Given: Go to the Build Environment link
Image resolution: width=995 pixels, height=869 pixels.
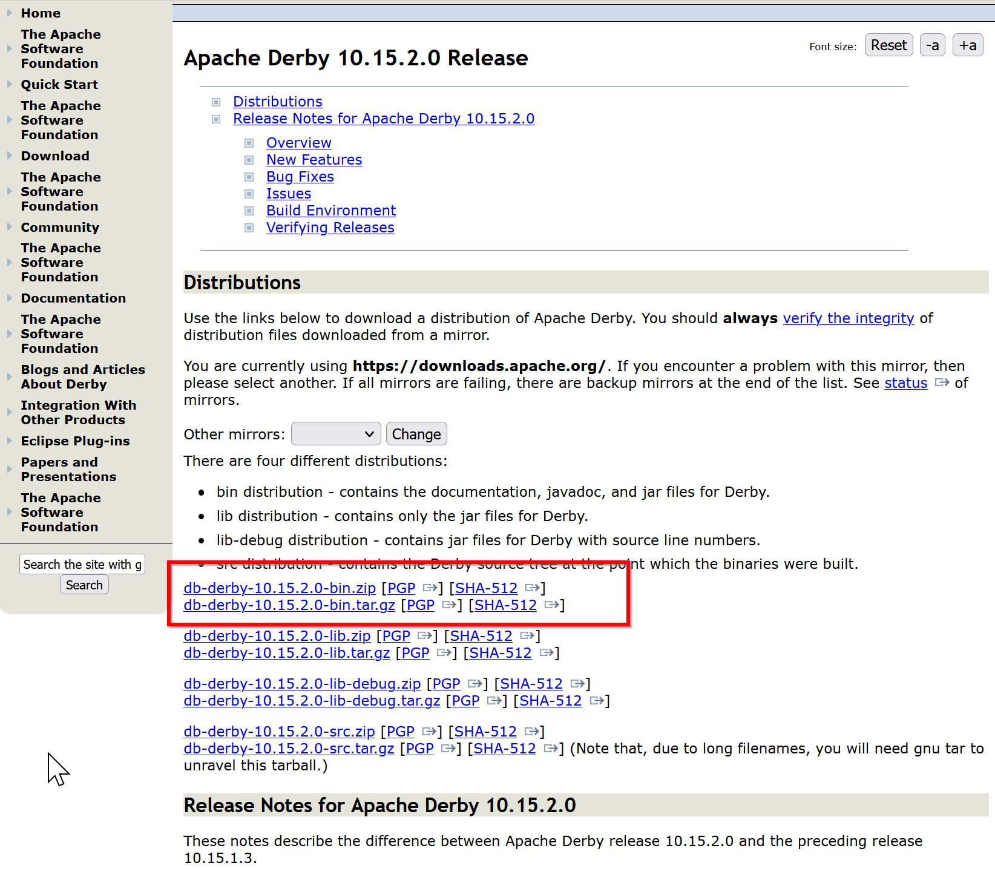Looking at the screenshot, I should 331,210.
